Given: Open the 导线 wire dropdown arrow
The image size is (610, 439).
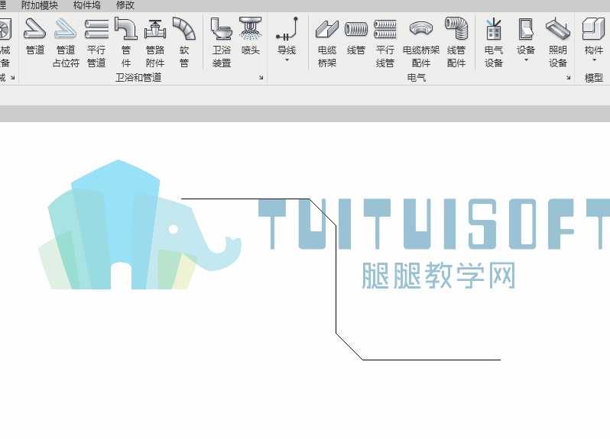Looking at the screenshot, I should [287, 60].
